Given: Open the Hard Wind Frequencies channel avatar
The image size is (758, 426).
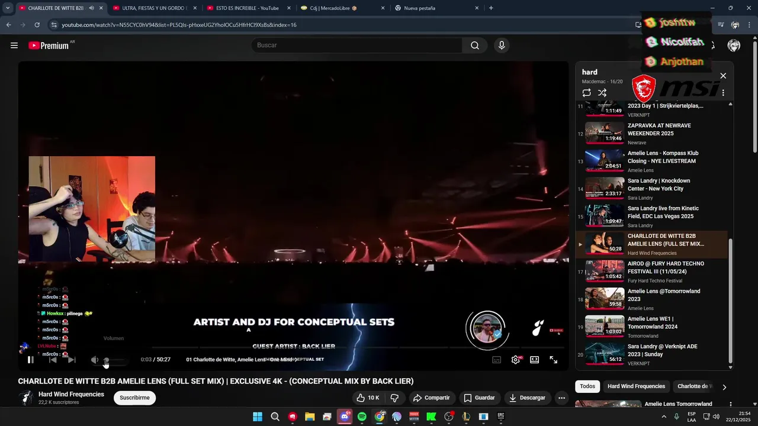Looking at the screenshot, I should click(25, 398).
